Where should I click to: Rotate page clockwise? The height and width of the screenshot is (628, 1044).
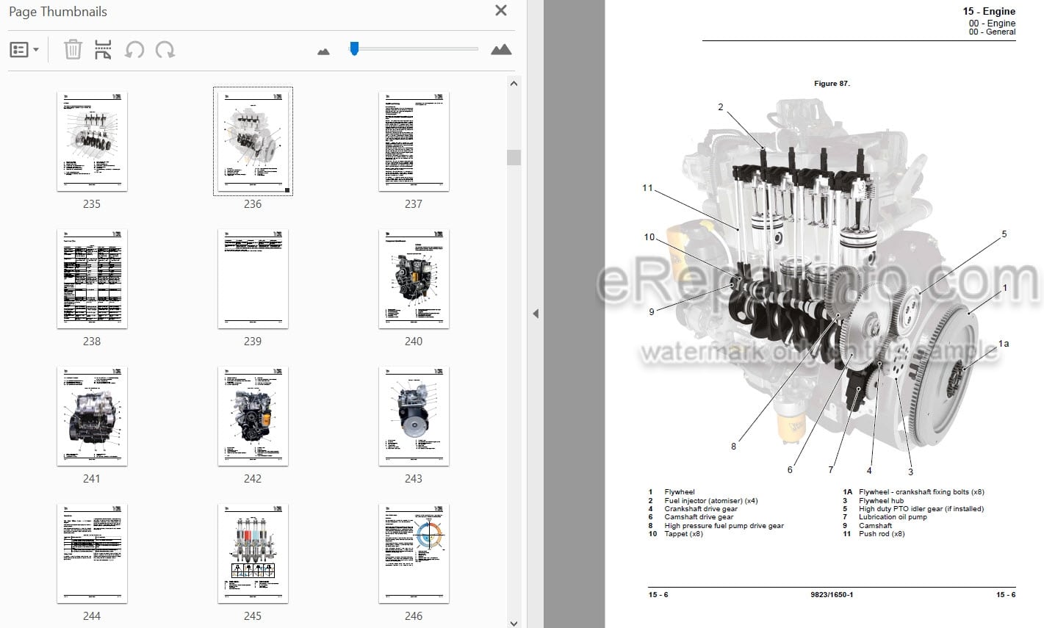165,50
